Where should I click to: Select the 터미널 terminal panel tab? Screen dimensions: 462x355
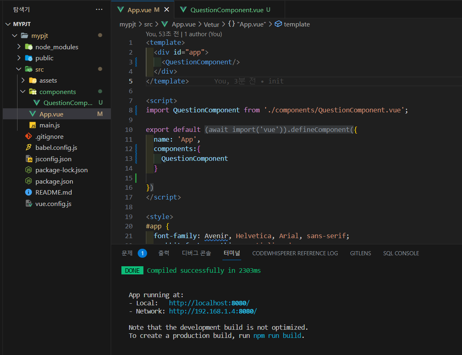(232, 253)
